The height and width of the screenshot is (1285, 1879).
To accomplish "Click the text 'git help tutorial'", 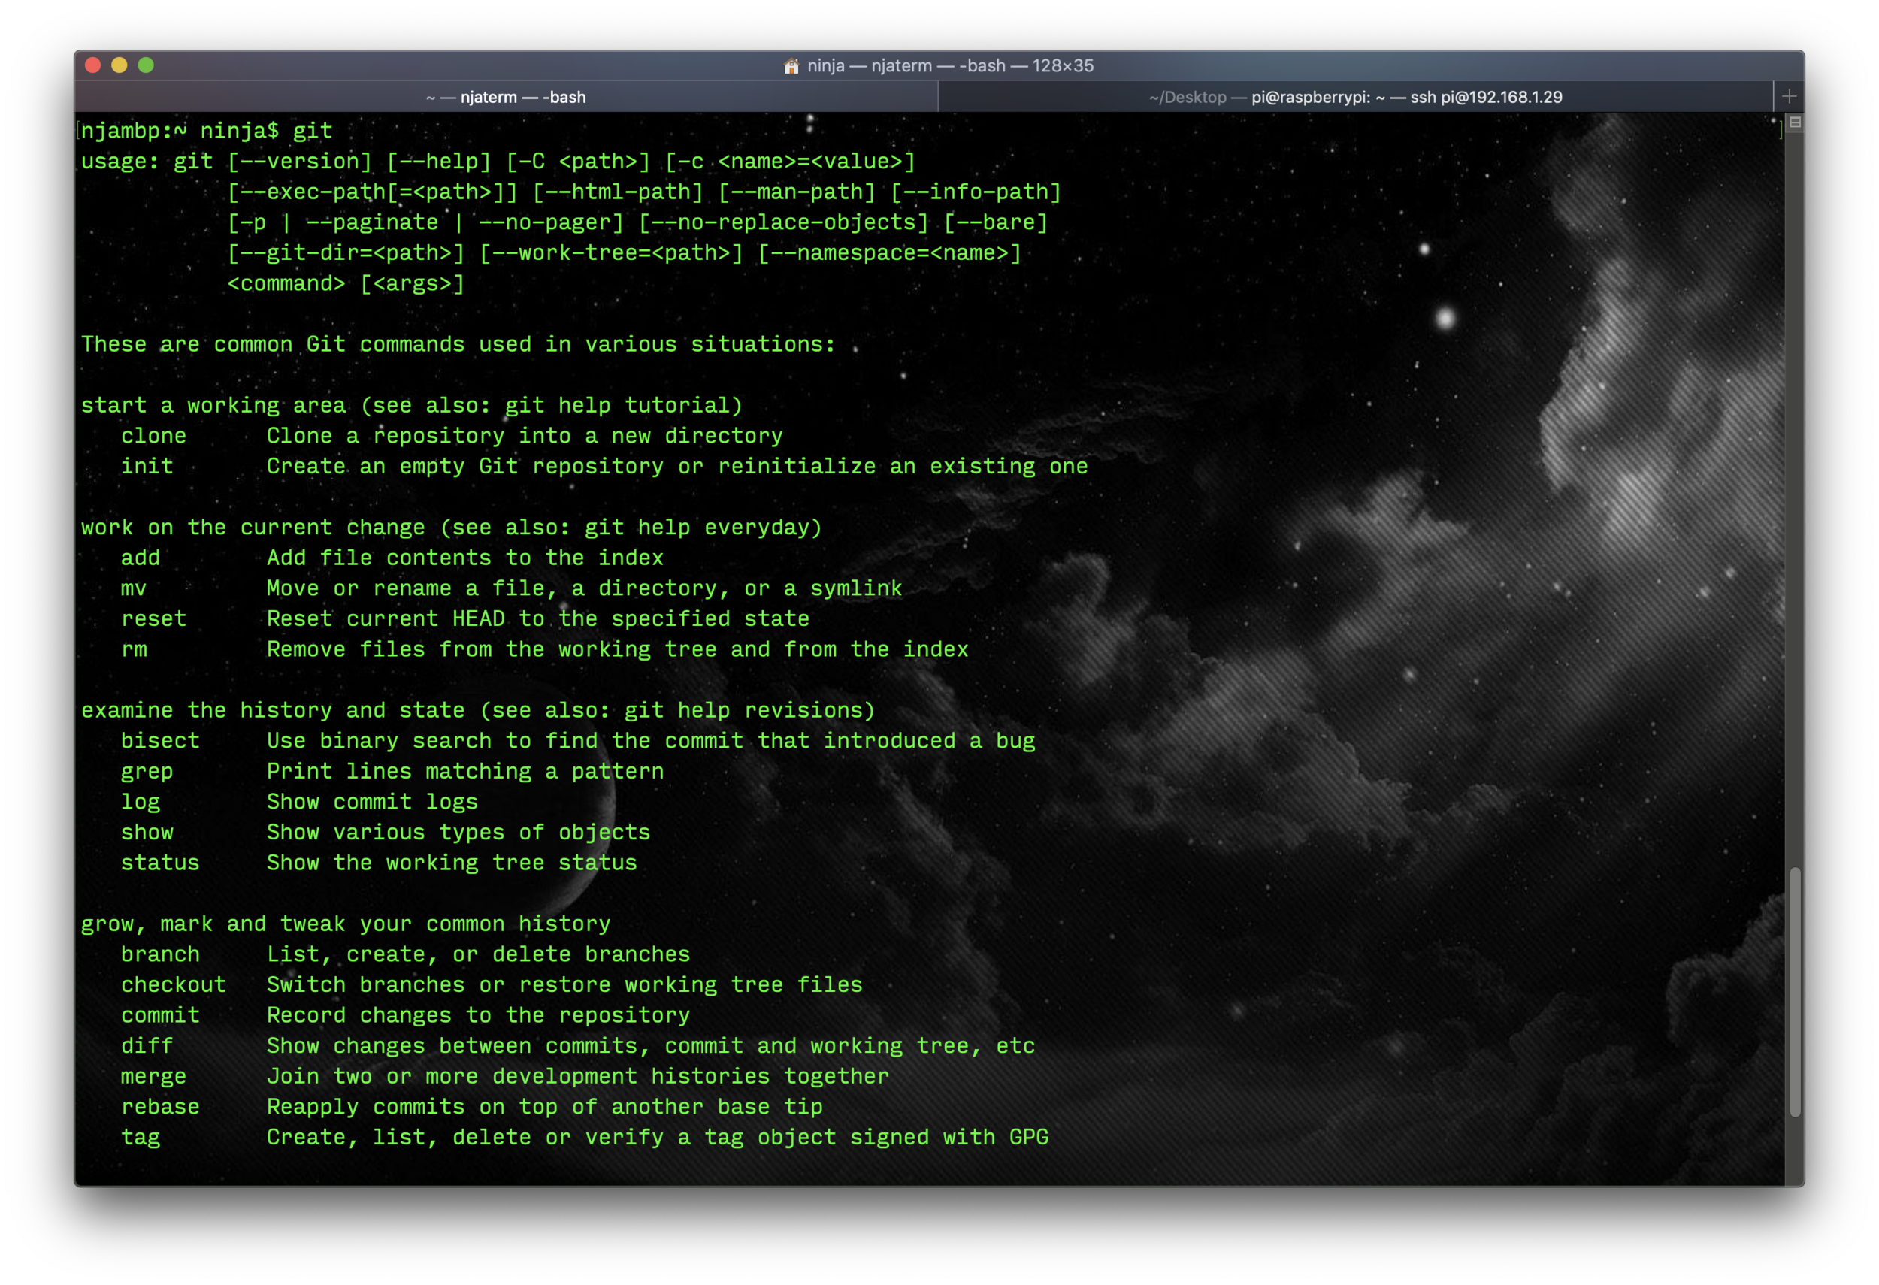I will 616,406.
